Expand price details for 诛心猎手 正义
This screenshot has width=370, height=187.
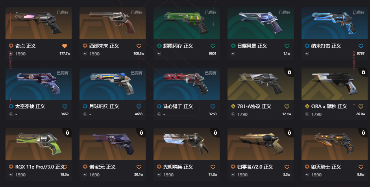[159, 114]
